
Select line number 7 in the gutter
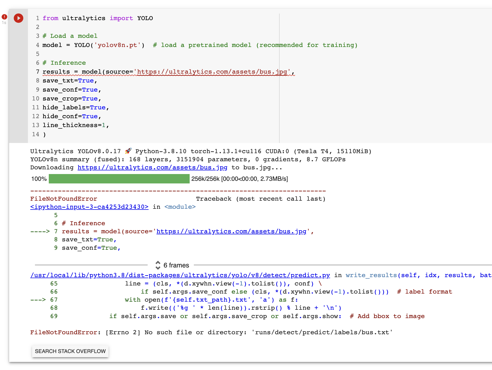click(37, 71)
